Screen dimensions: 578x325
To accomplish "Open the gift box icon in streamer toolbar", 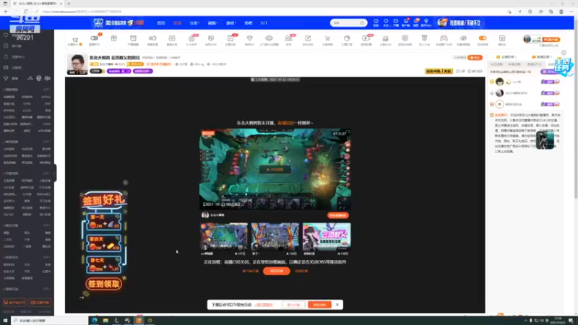I will click(114, 39).
